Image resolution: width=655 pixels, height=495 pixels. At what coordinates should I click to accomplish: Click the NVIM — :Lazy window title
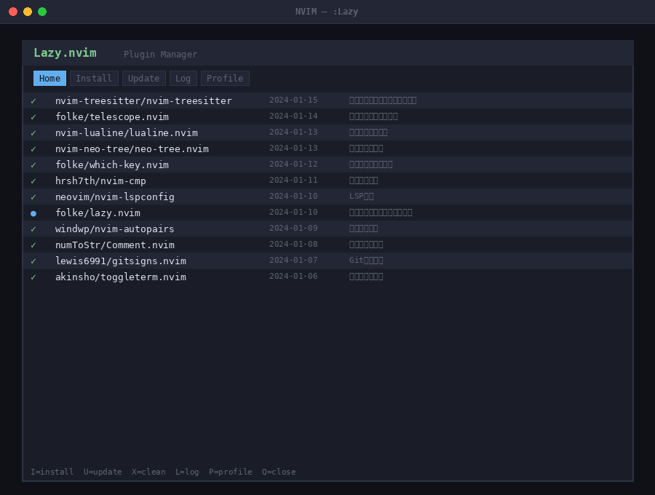pos(327,12)
